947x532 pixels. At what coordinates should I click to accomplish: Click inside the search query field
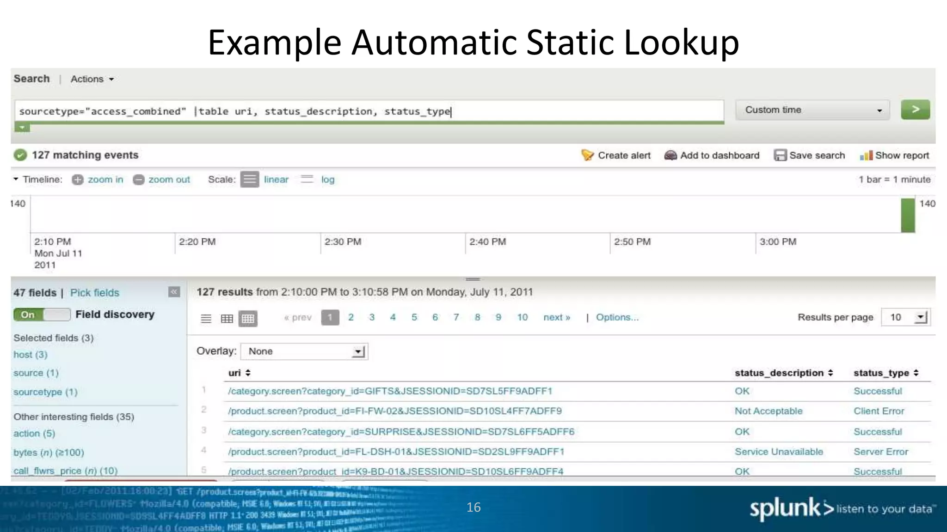pyautogui.click(x=369, y=111)
